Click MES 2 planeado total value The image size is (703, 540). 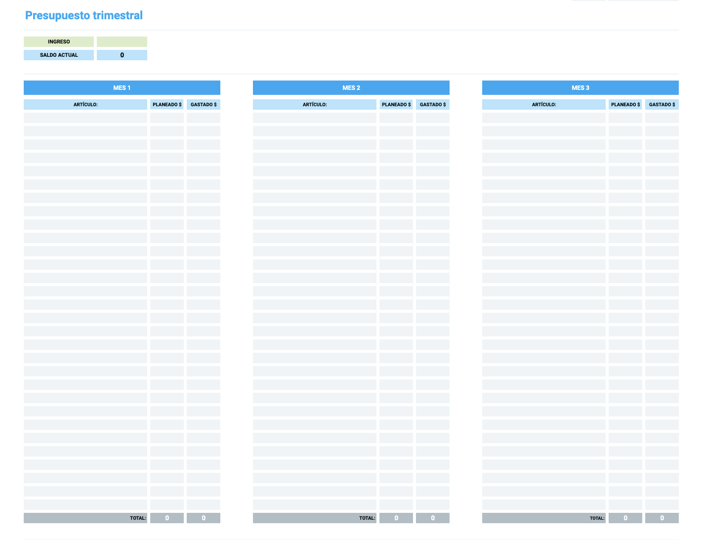tap(396, 518)
